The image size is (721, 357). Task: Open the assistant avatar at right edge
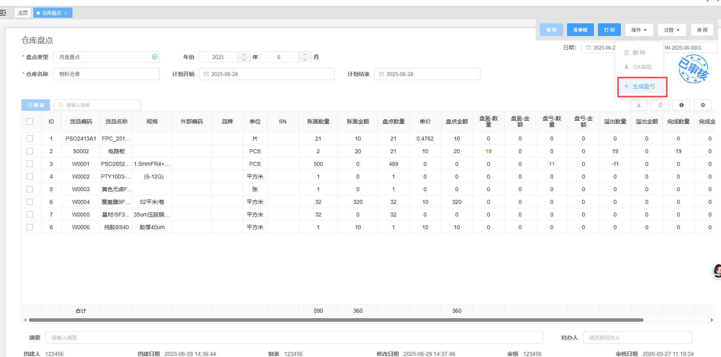[717, 271]
